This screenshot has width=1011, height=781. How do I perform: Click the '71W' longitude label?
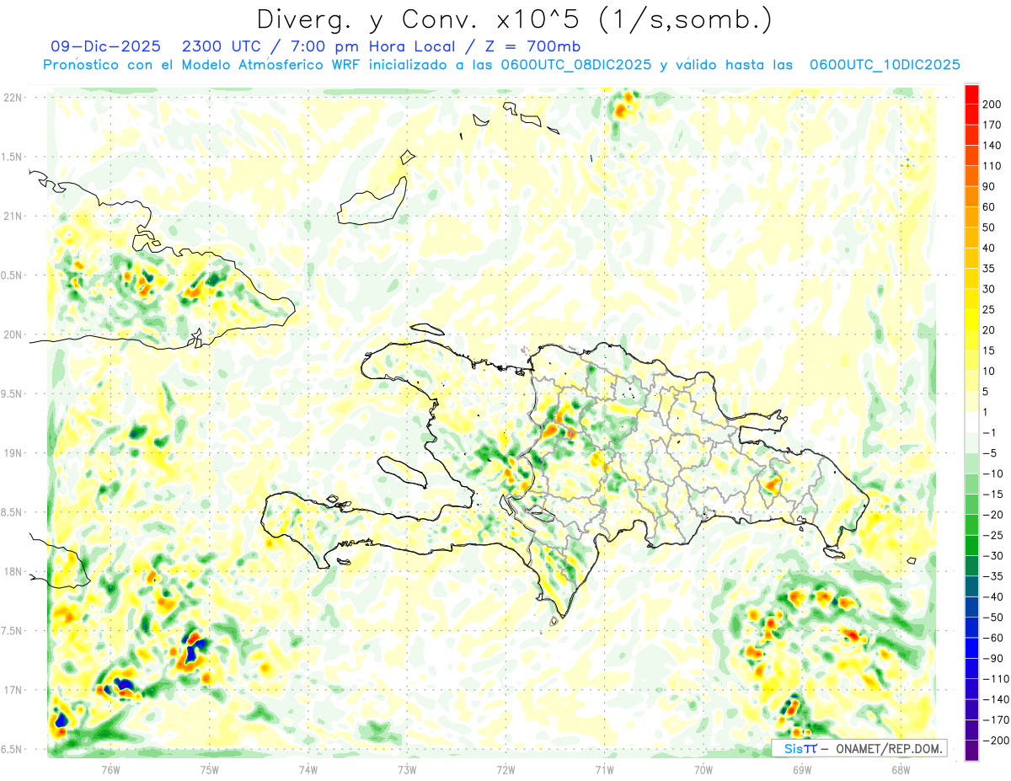[604, 769]
